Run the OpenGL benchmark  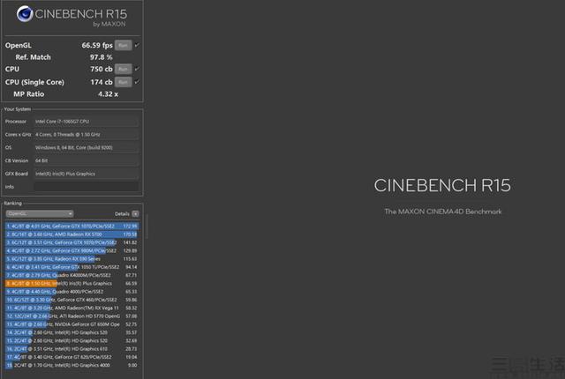124,44
